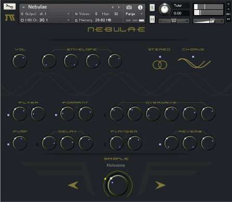The image size is (232, 202).
Task: Minimize instrument with minus button
Action: (x=228, y=9)
